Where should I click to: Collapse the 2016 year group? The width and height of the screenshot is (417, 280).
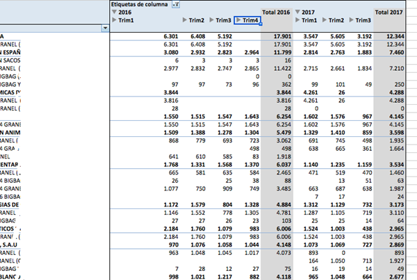[114, 13]
